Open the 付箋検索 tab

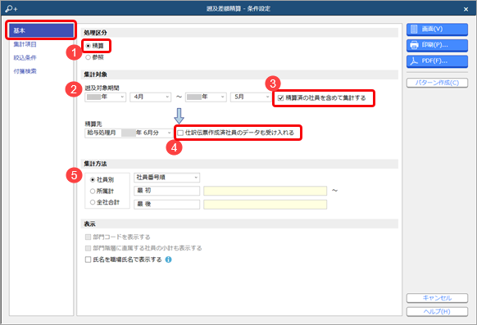[25, 71]
